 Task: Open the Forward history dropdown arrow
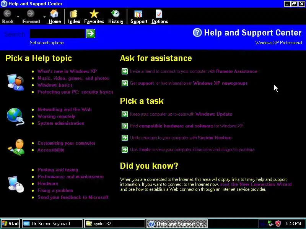(x=44, y=17)
